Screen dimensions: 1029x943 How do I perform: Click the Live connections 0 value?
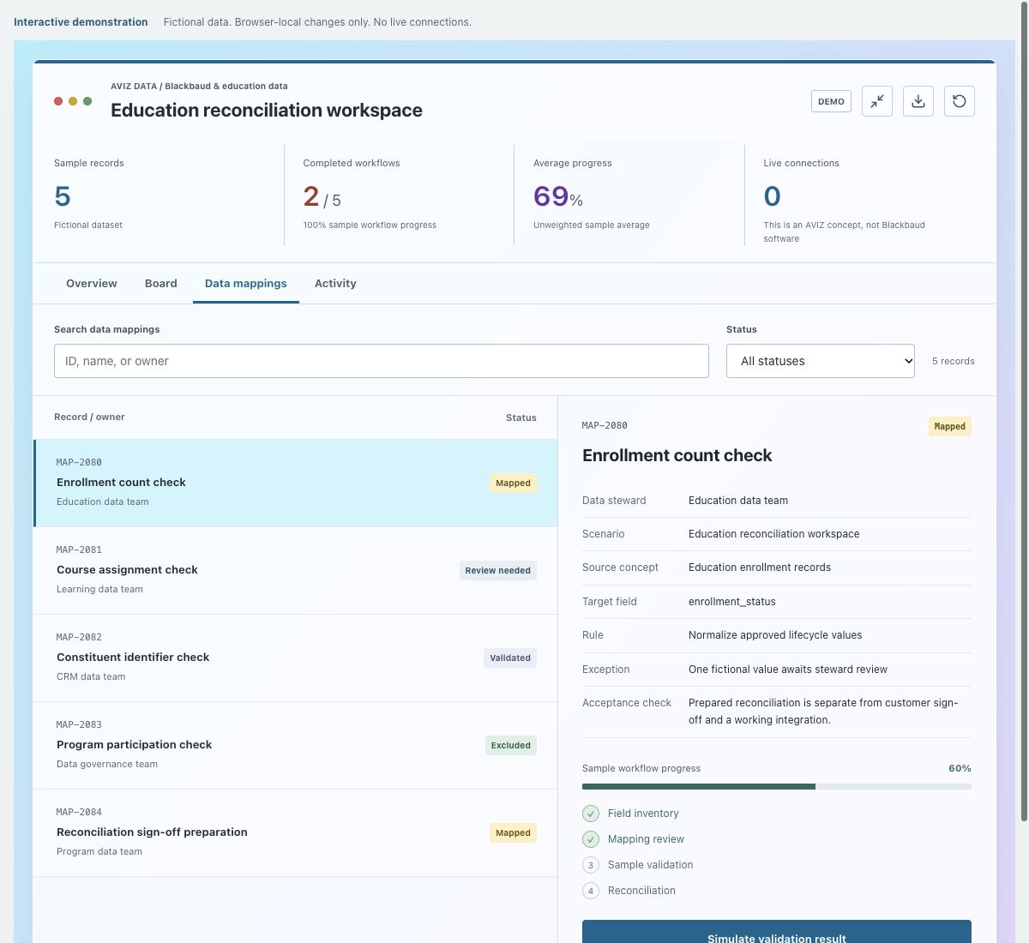[x=773, y=196]
